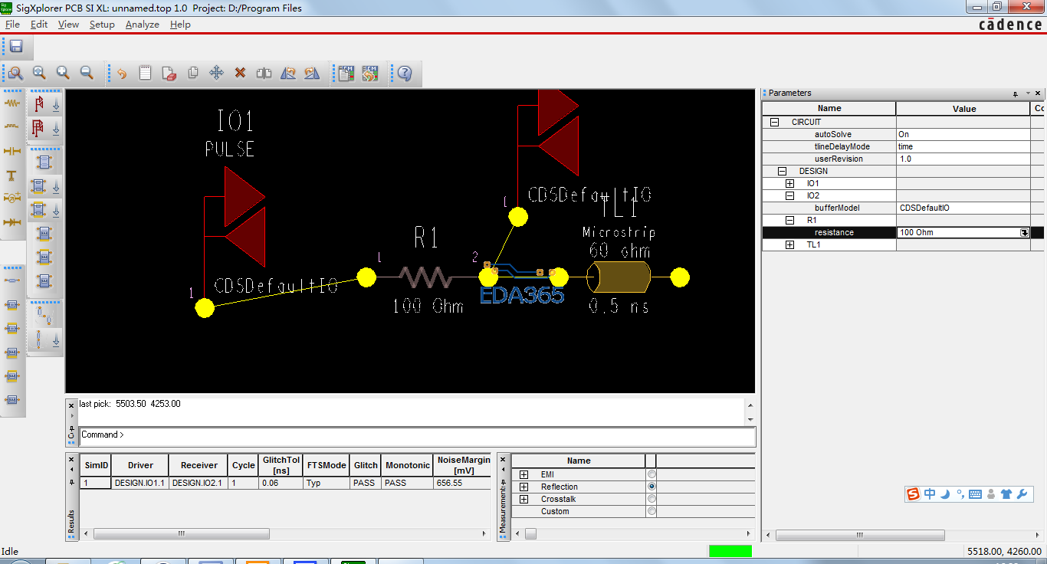
Task: Click the Zoom Fit magnifier icon
Action: click(x=39, y=73)
